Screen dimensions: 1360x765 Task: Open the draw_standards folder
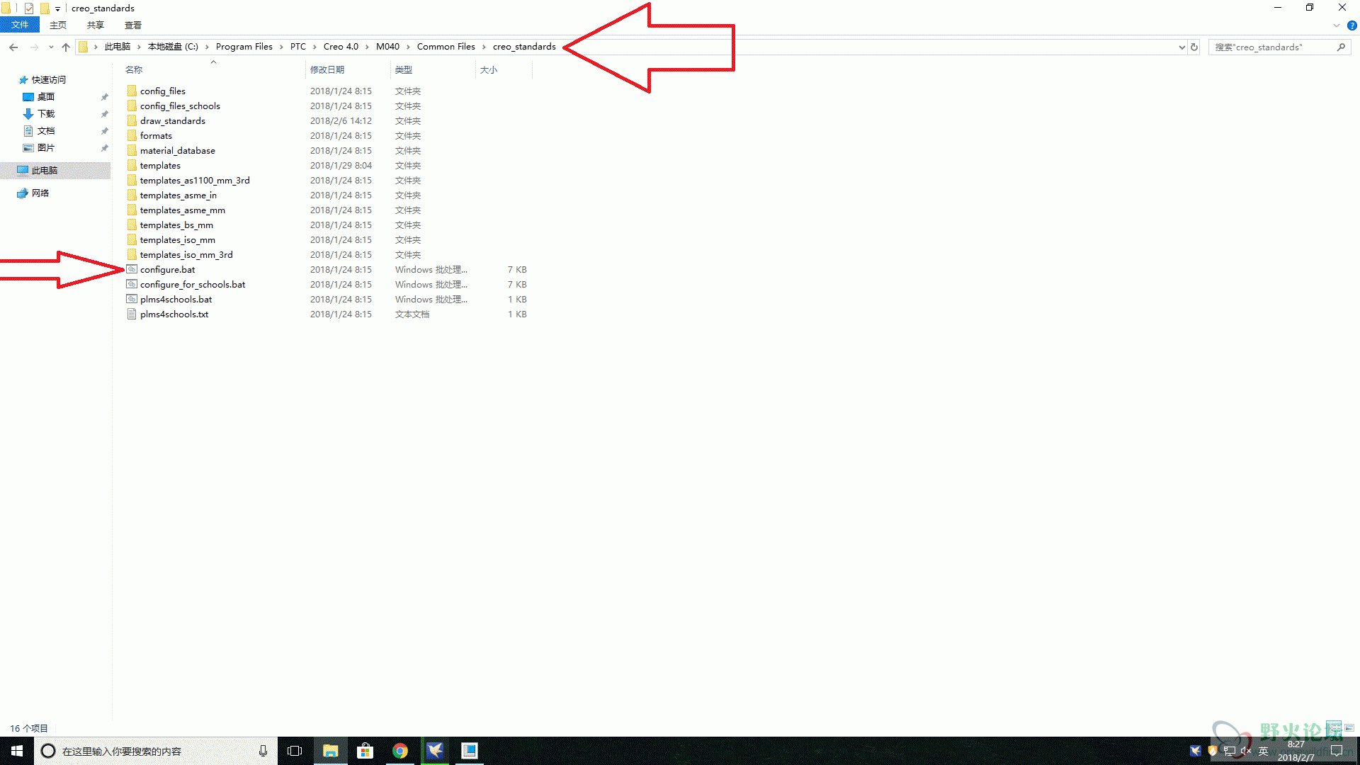[173, 120]
